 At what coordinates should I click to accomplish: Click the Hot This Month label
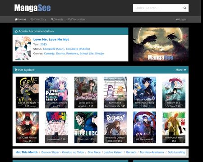(x=27, y=152)
